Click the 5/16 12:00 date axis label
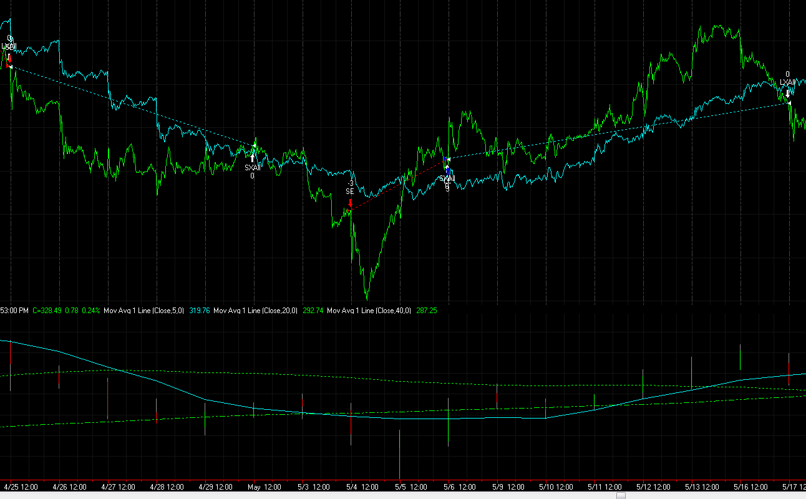This screenshot has width=806, height=499. [x=702, y=487]
